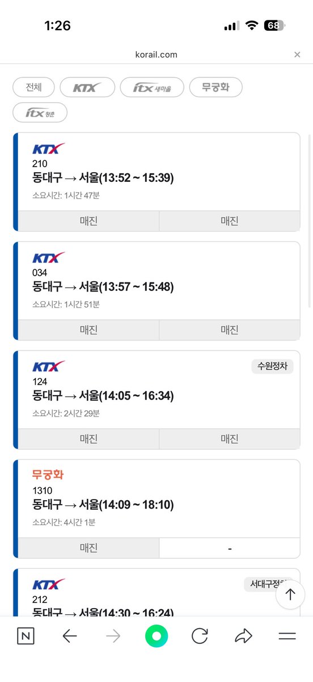Go back with the left arrow

[69, 637]
